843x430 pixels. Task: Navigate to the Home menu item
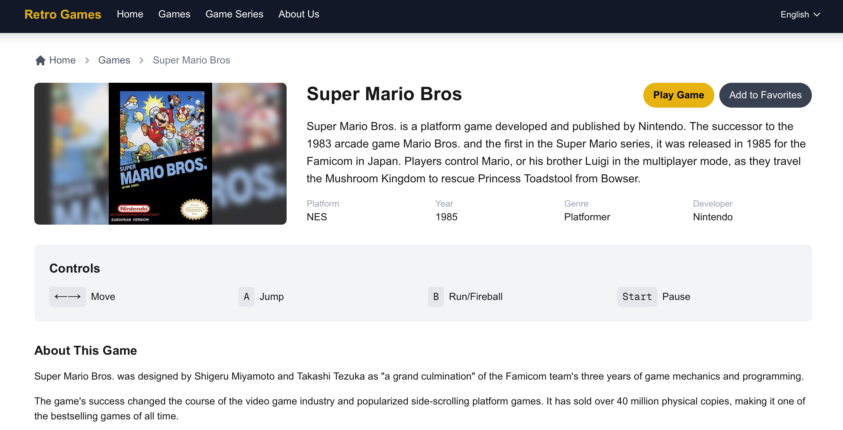pos(130,14)
